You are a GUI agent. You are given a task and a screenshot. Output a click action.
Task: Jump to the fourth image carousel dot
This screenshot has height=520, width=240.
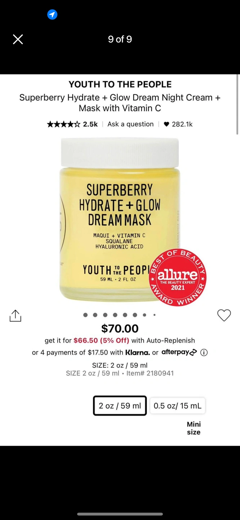pyautogui.click(x=115, y=315)
